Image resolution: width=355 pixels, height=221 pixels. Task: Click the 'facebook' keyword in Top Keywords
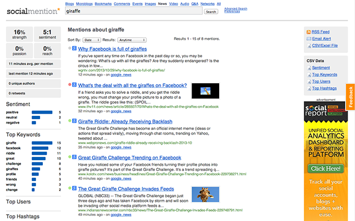13,148
